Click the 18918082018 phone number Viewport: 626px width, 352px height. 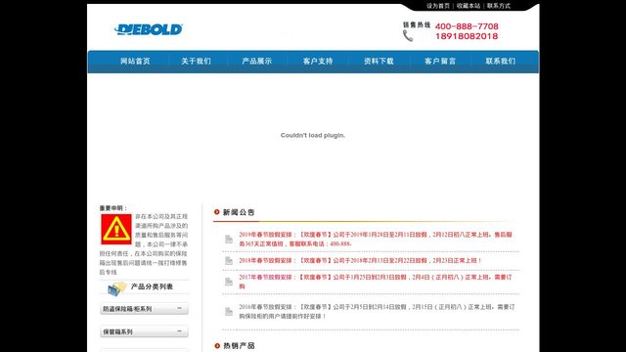[x=467, y=36]
